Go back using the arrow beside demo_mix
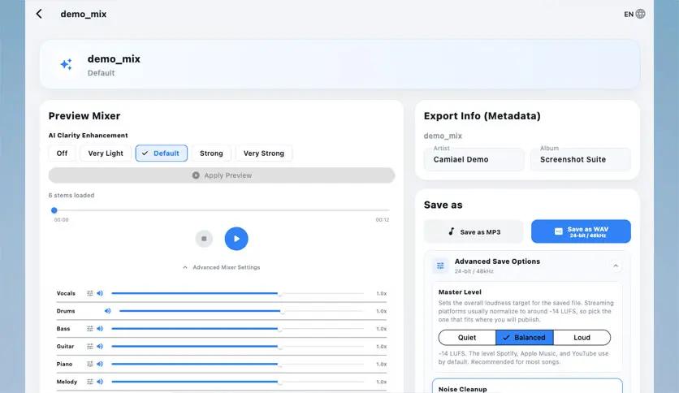The image size is (679, 393). tap(39, 14)
